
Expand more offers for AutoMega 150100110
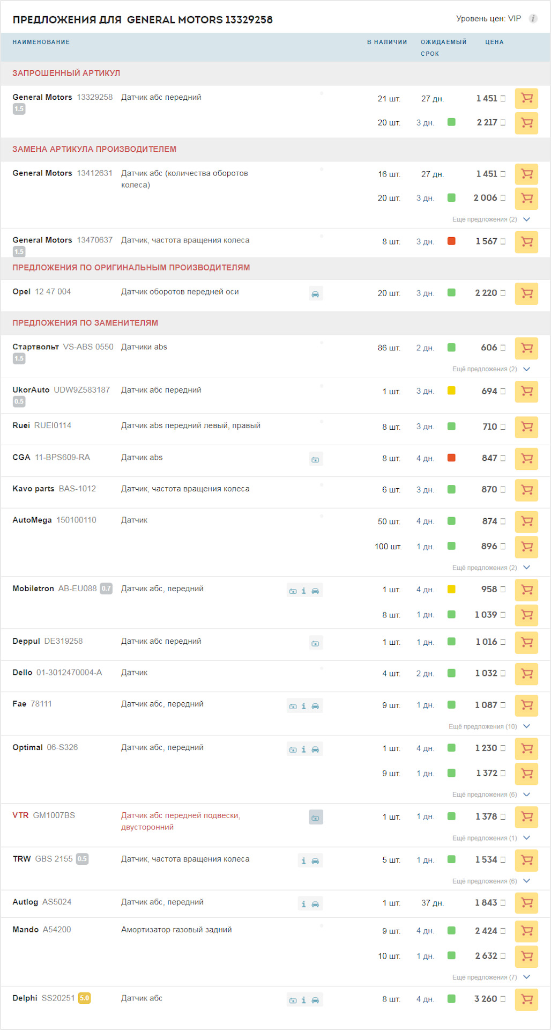click(x=491, y=568)
